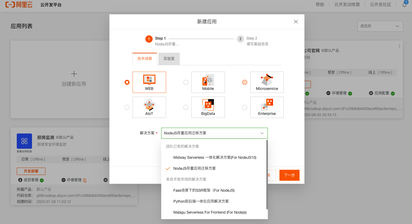Click the Alibaba Cloud logo

coord(19,5)
